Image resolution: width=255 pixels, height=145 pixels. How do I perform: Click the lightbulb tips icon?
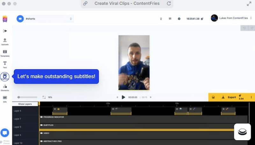click(x=161, y=19)
